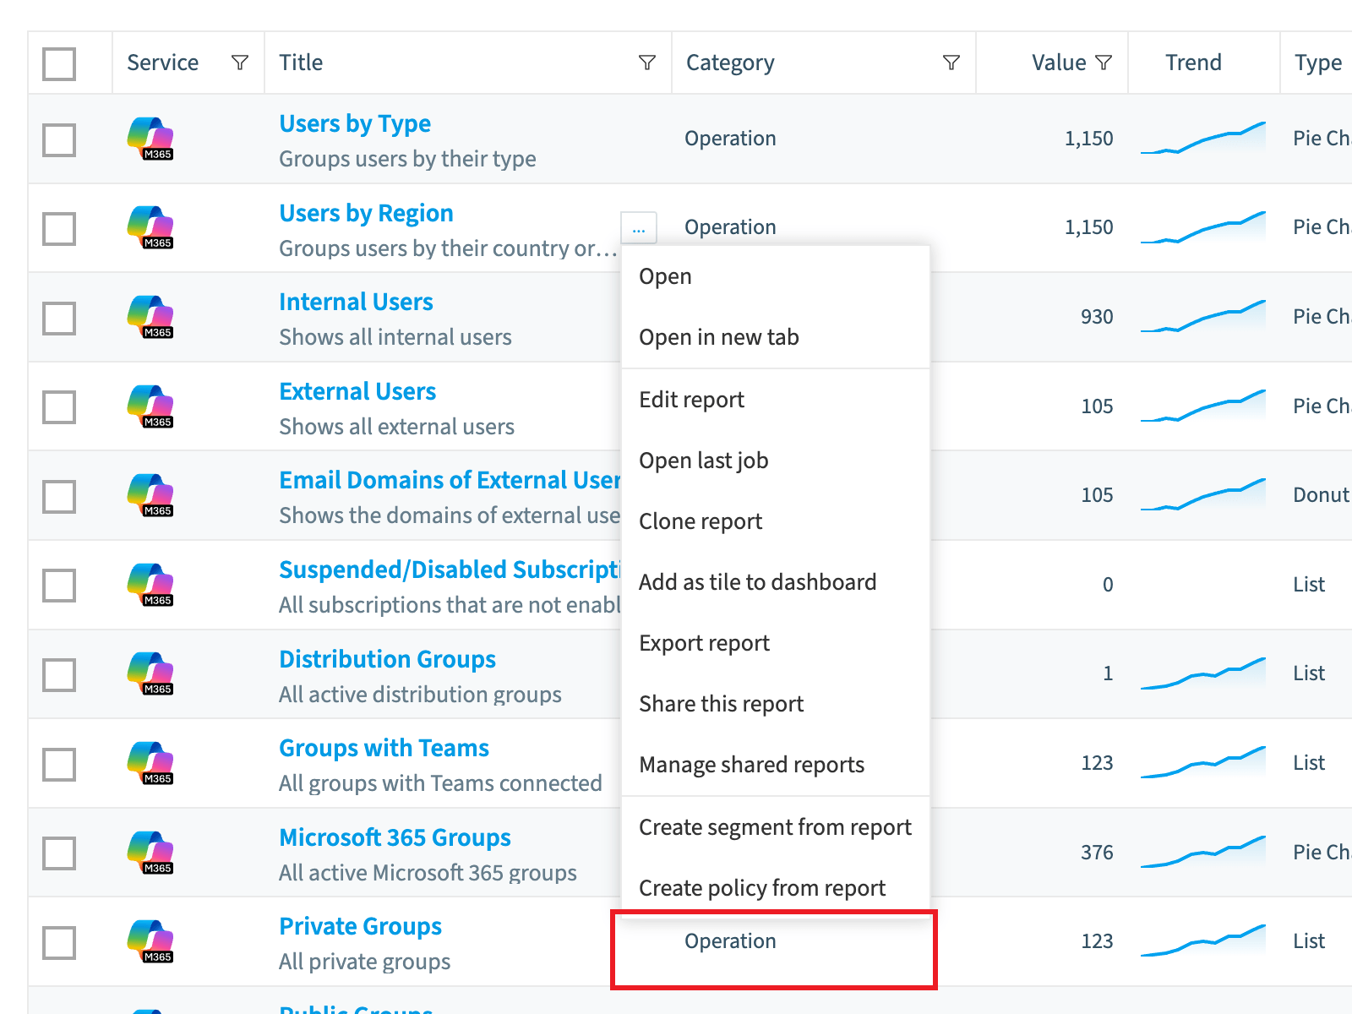Open the Internal Users report link
This screenshot has width=1352, height=1014.
pos(357,302)
